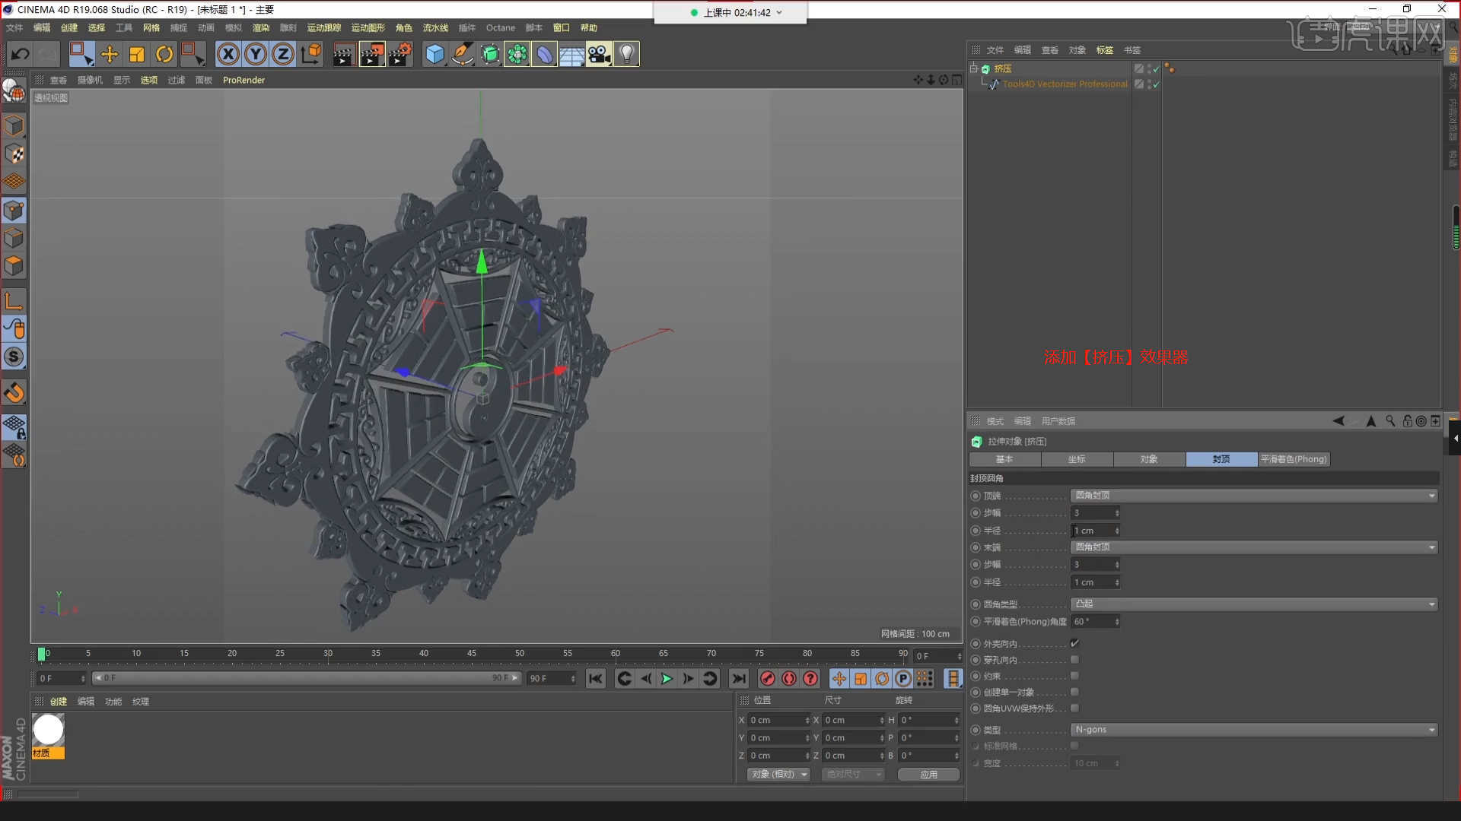1461x821 pixels.
Task: Click 应用 apply button
Action: coord(928,775)
